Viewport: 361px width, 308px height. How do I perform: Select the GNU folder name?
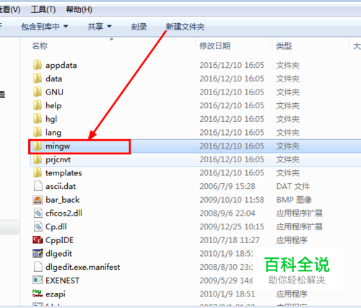54,92
